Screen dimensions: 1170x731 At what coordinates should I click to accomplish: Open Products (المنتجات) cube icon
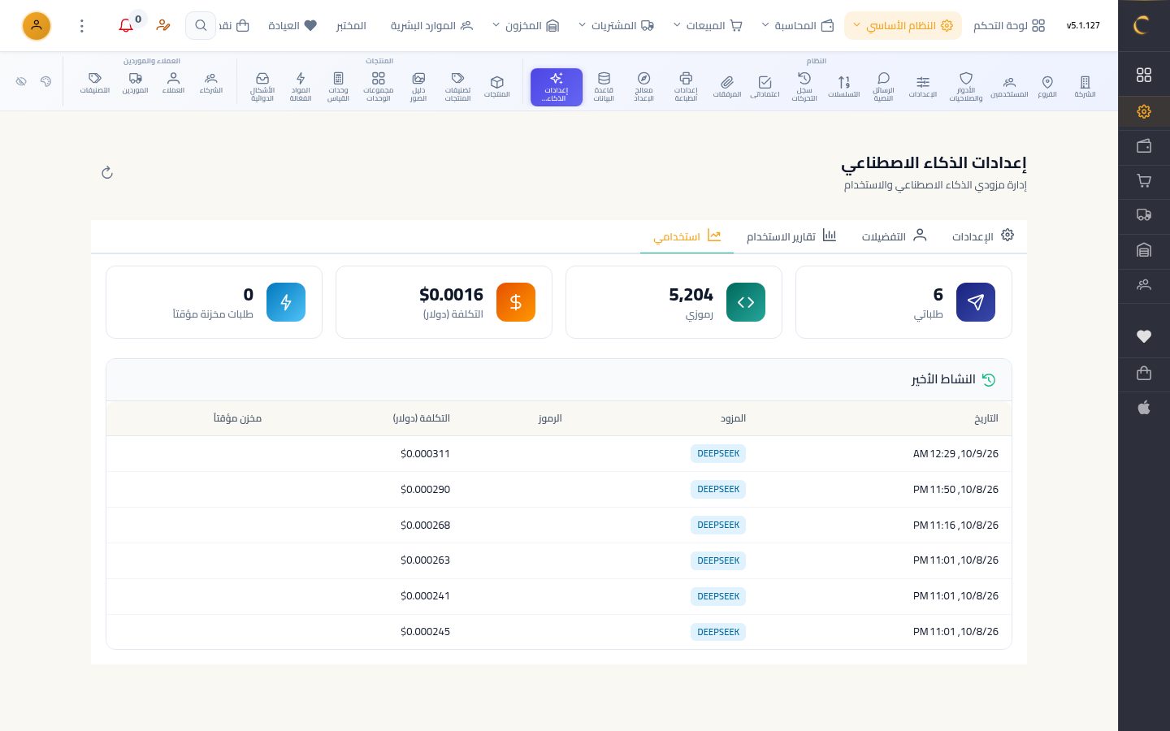click(497, 87)
